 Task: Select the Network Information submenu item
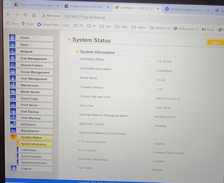(x=35, y=163)
